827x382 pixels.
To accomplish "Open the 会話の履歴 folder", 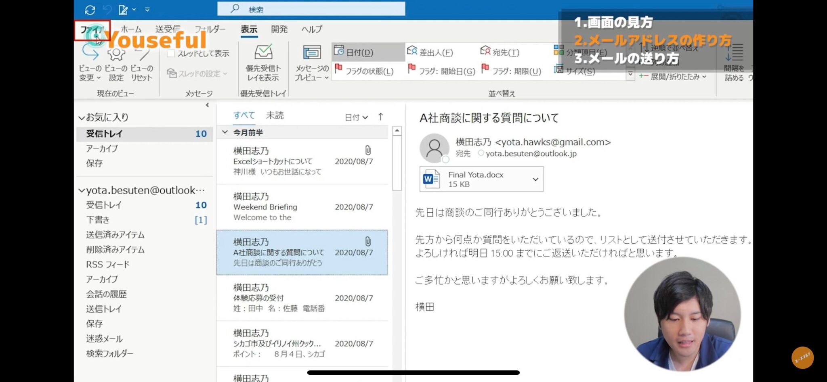I will pyautogui.click(x=106, y=294).
